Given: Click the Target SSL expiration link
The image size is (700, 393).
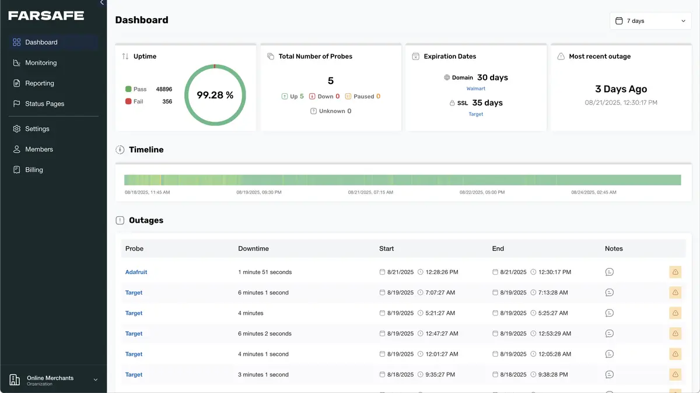Looking at the screenshot, I should [475, 114].
